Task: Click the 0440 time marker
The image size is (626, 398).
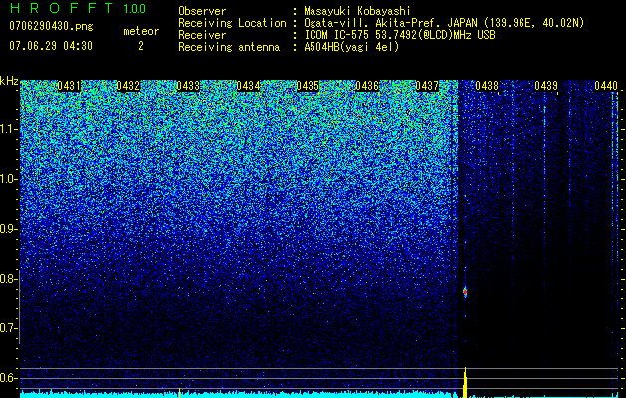Action: pos(606,86)
